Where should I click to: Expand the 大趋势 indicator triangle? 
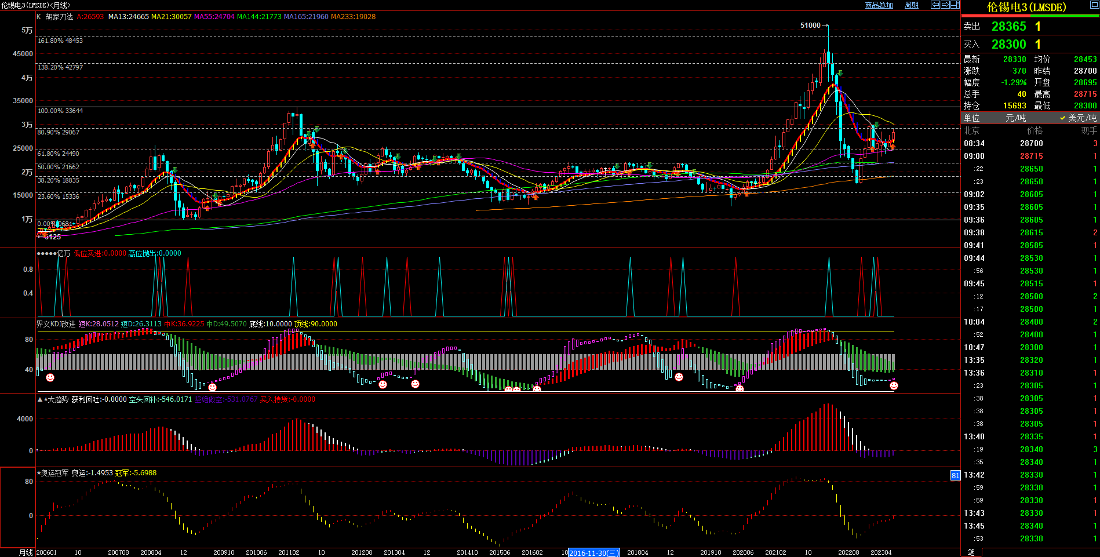click(40, 399)
